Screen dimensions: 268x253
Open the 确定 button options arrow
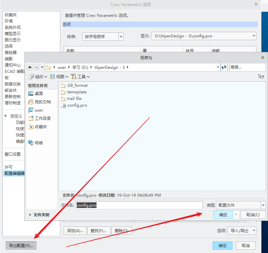pyautogui.click(x=236, y=215)
